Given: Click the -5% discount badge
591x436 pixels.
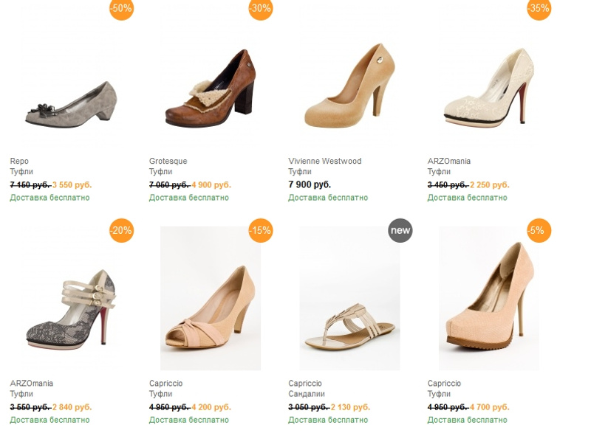Looking at the screenshot, I should [539, 230].
